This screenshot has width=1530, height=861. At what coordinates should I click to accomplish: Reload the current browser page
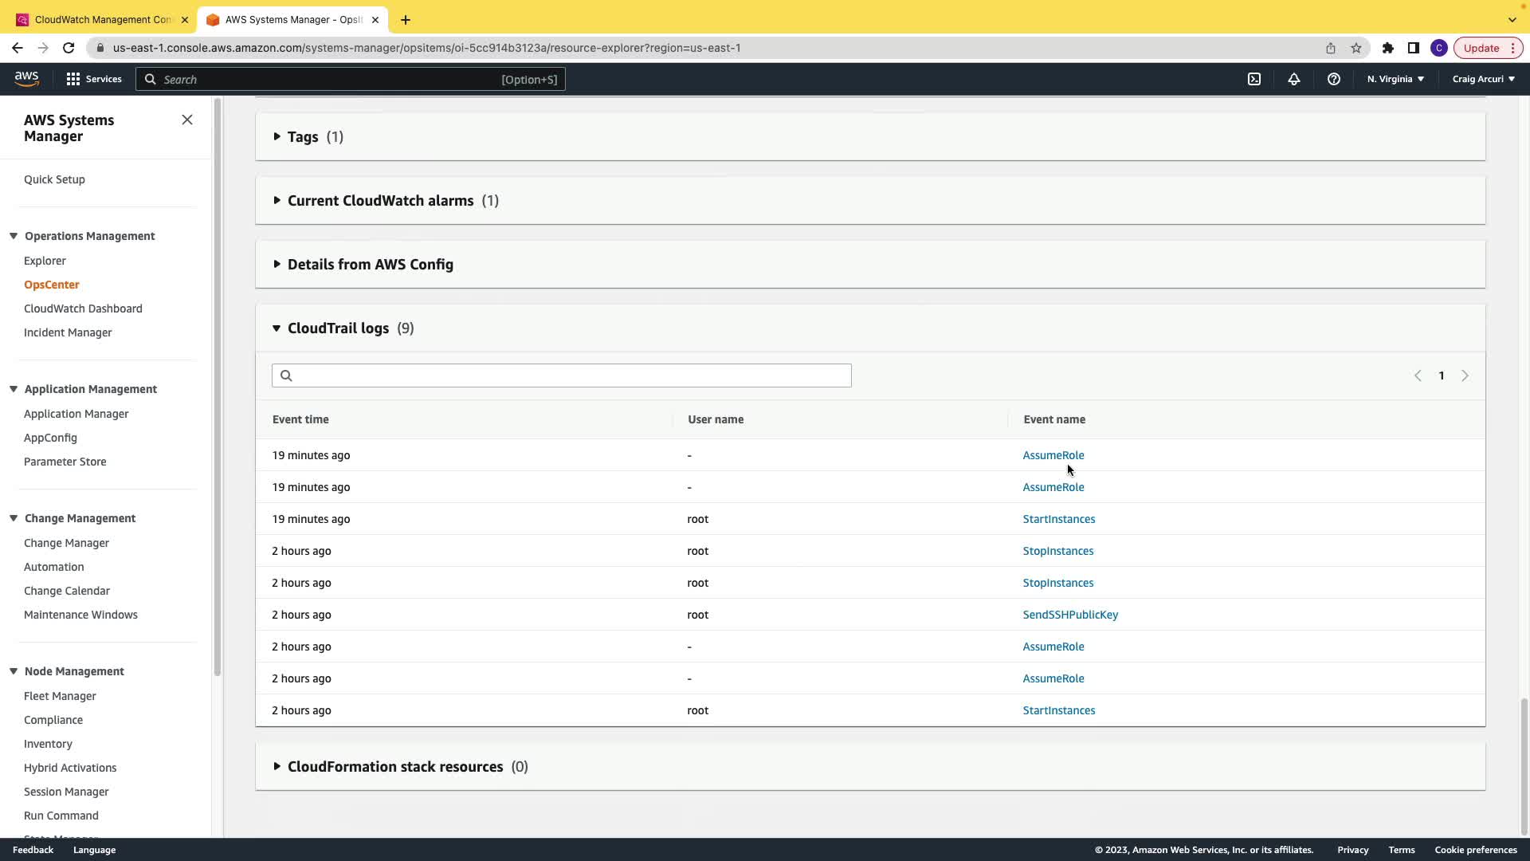69,48
